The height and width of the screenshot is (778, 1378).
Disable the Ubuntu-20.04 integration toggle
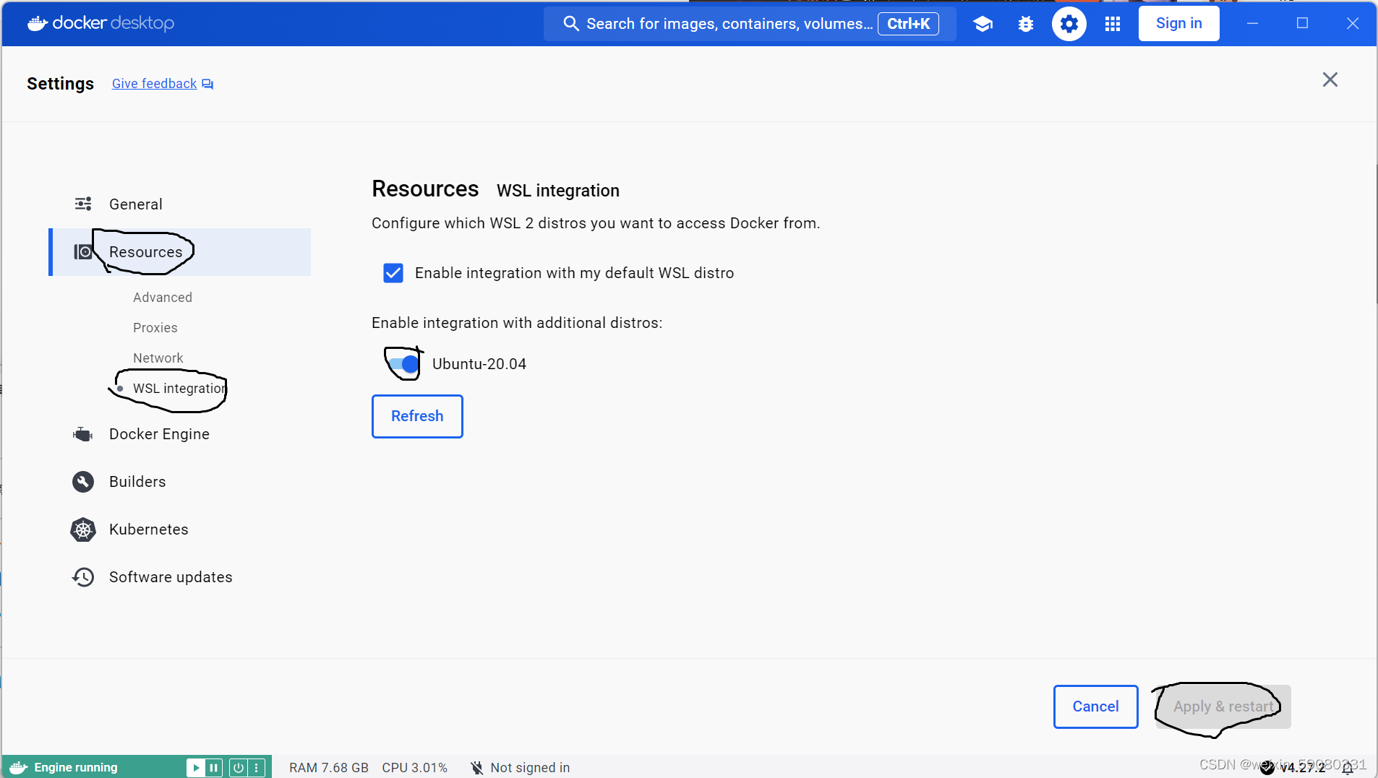click(403, 363)
